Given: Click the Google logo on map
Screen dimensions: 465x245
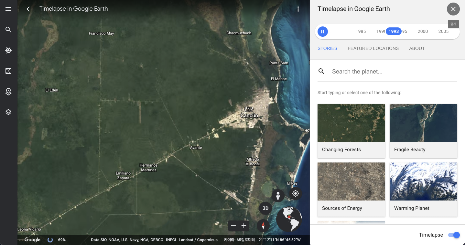Looking at the screenshot, I should pos(33,240).
